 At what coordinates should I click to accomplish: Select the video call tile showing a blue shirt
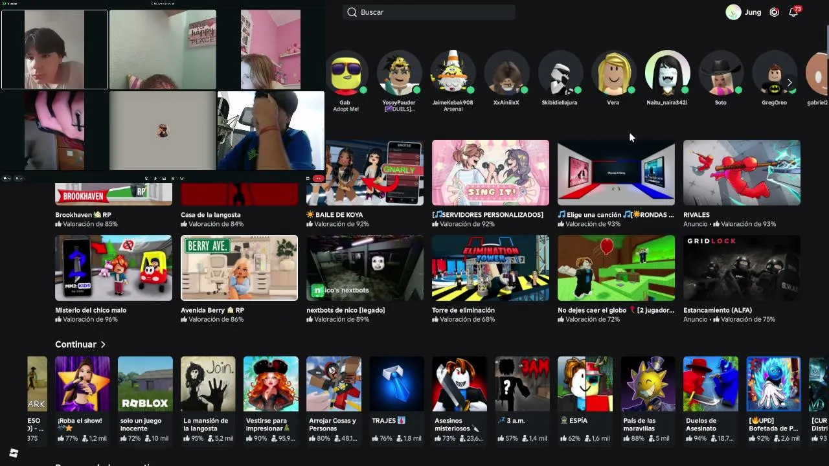(271, 131)
